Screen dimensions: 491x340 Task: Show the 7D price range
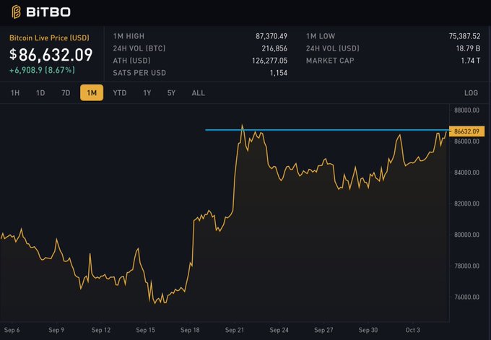[66, 93]
